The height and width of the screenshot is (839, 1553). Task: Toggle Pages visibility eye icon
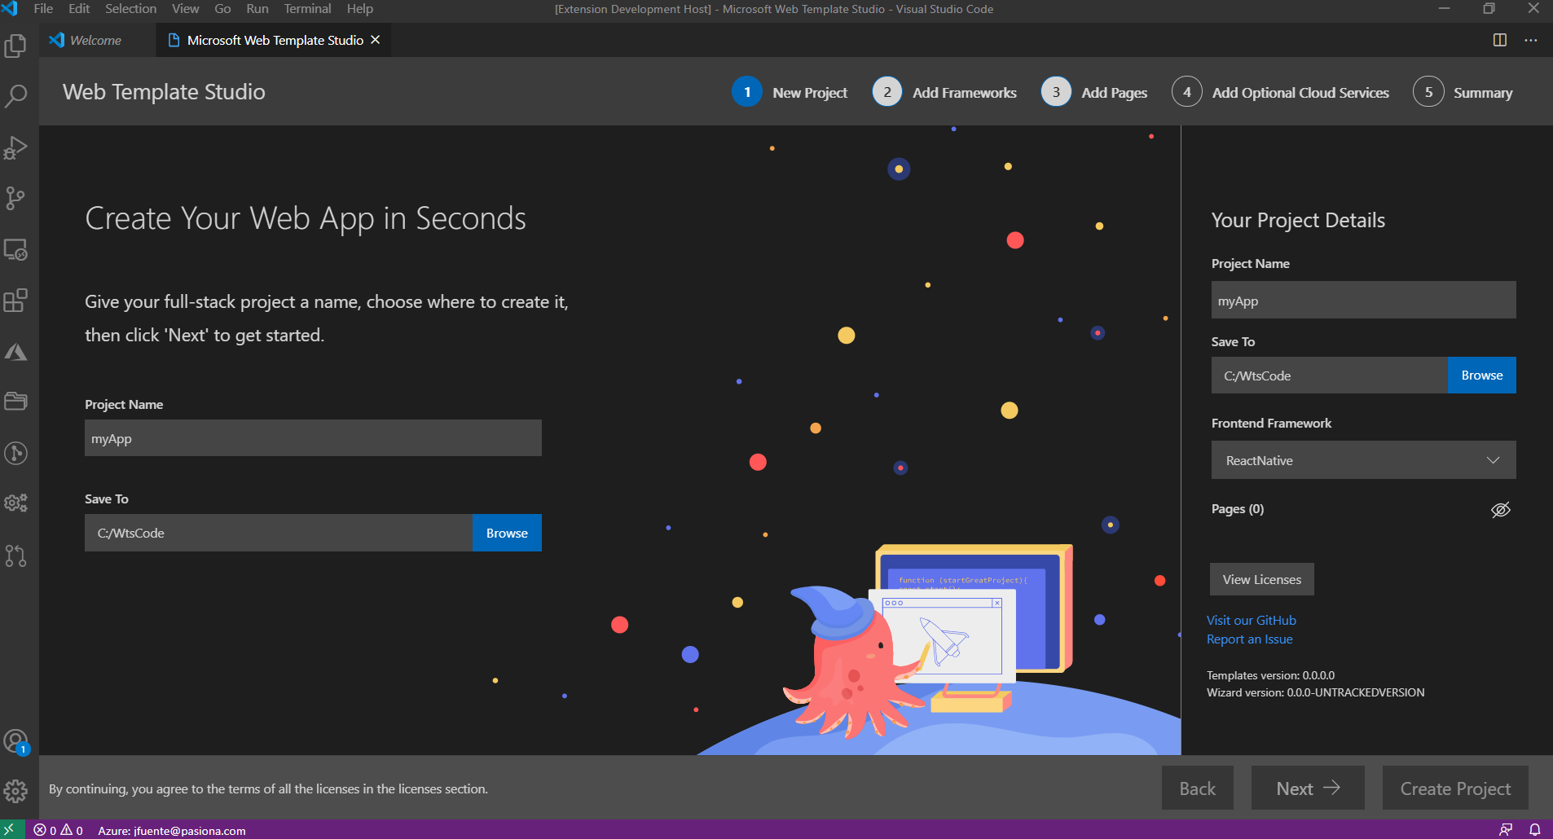click(1500, 509)
